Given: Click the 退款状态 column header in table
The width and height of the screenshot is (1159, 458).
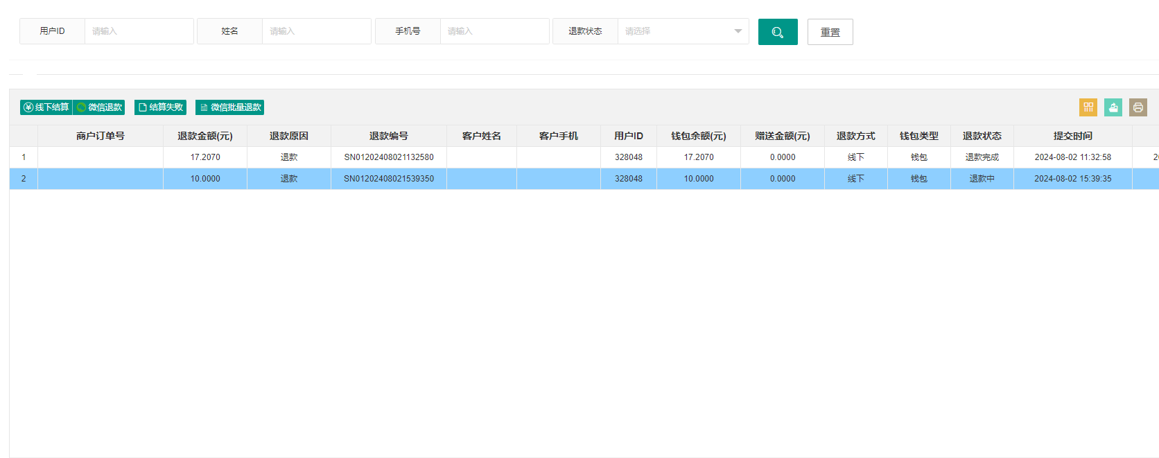Looking at the screenshot, I should coord(982,136).
